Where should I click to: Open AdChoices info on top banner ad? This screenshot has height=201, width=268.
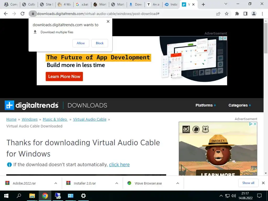221,38
